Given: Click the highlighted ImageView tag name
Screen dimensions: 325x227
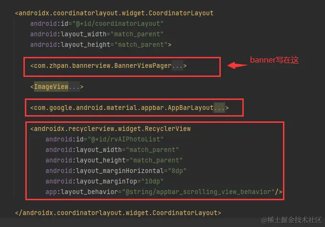Looking at the screenshot, I should (51, 86).
